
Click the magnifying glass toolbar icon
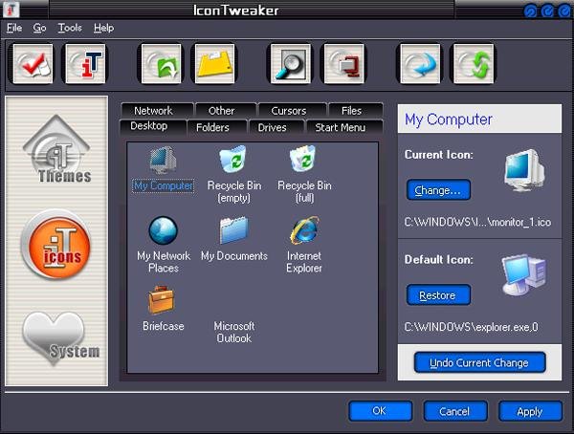pos(291,64)
